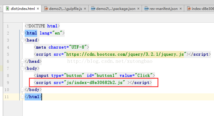
Task: Click the closing </html> tag
Action: [x=33, y=97]
